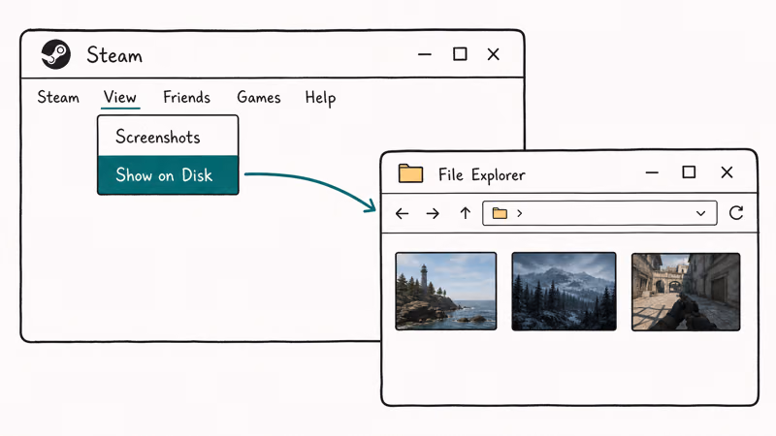Select Screenshots from the View dropdown
776x436 pixels.
(168, 137)
